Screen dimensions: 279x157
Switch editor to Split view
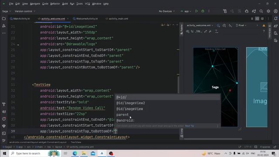(x=257, y=19)
